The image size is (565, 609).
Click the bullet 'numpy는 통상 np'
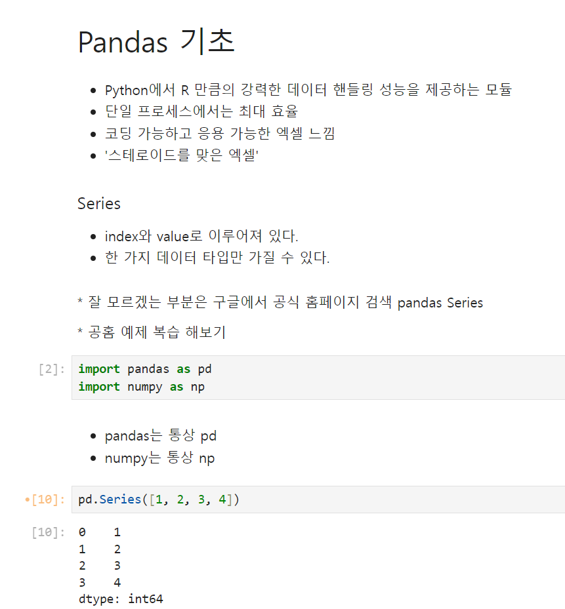pos(159,458)
